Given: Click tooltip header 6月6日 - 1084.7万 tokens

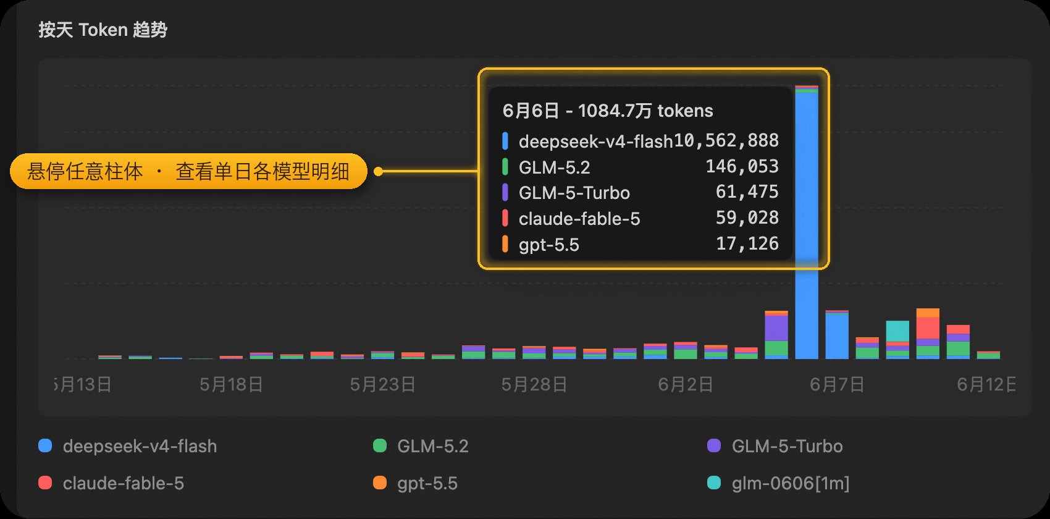Looking at the screenshot, I should point(608,111).
